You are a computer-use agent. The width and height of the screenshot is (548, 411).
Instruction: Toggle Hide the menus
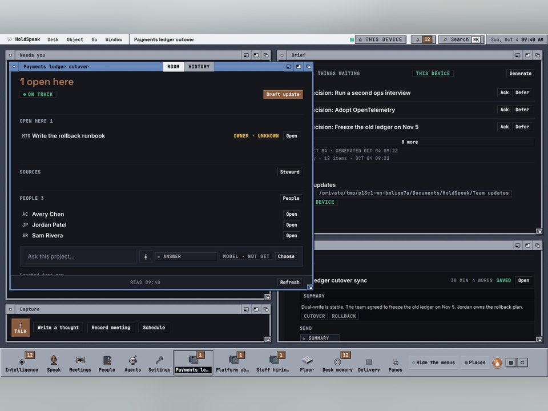(433, 363)
